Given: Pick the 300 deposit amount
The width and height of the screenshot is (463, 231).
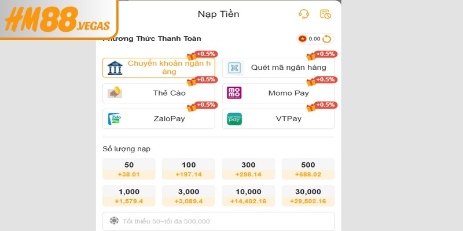Looking at the screenshot, I should point(248,169).
